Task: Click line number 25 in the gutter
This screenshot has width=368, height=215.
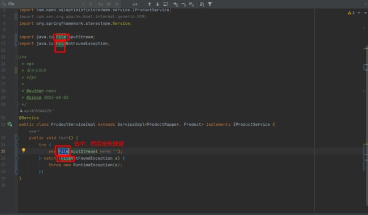Action: tap(3, 151)
